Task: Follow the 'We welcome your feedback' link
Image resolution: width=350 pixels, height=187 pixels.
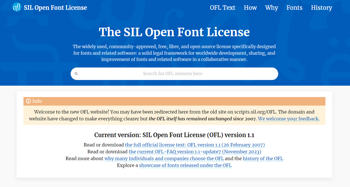Action: click(x=288, y=119)
